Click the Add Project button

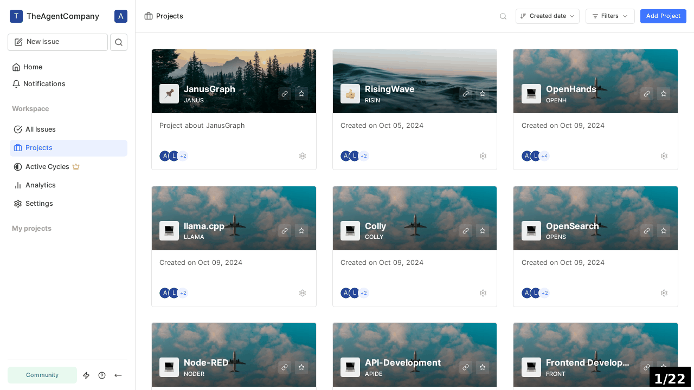tap(663, 16)
